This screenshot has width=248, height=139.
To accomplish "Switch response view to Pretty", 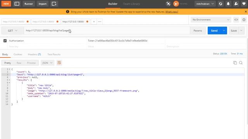I will (8, 63).
